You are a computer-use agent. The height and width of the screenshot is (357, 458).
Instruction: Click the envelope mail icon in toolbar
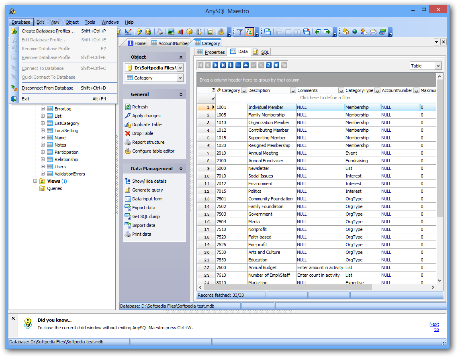[373, 32]
